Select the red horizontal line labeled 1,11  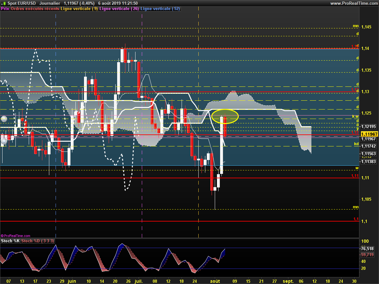[180, 178]
